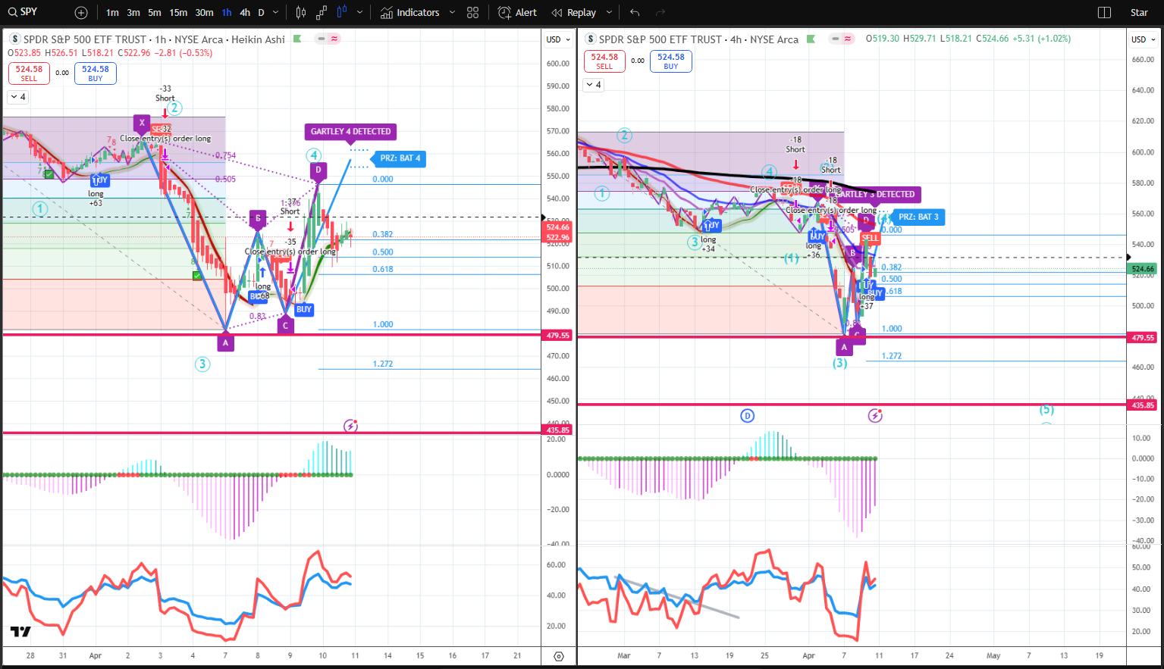Click the 524.66 current price label on the right price axis
This screenshot has height=669, width=1164.
click(1143, 269)
